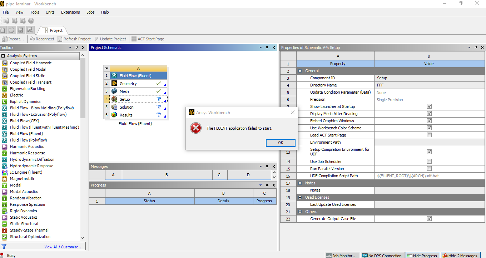
Task: Select the Electric analysis icon
Action: [x=5, y=95]
